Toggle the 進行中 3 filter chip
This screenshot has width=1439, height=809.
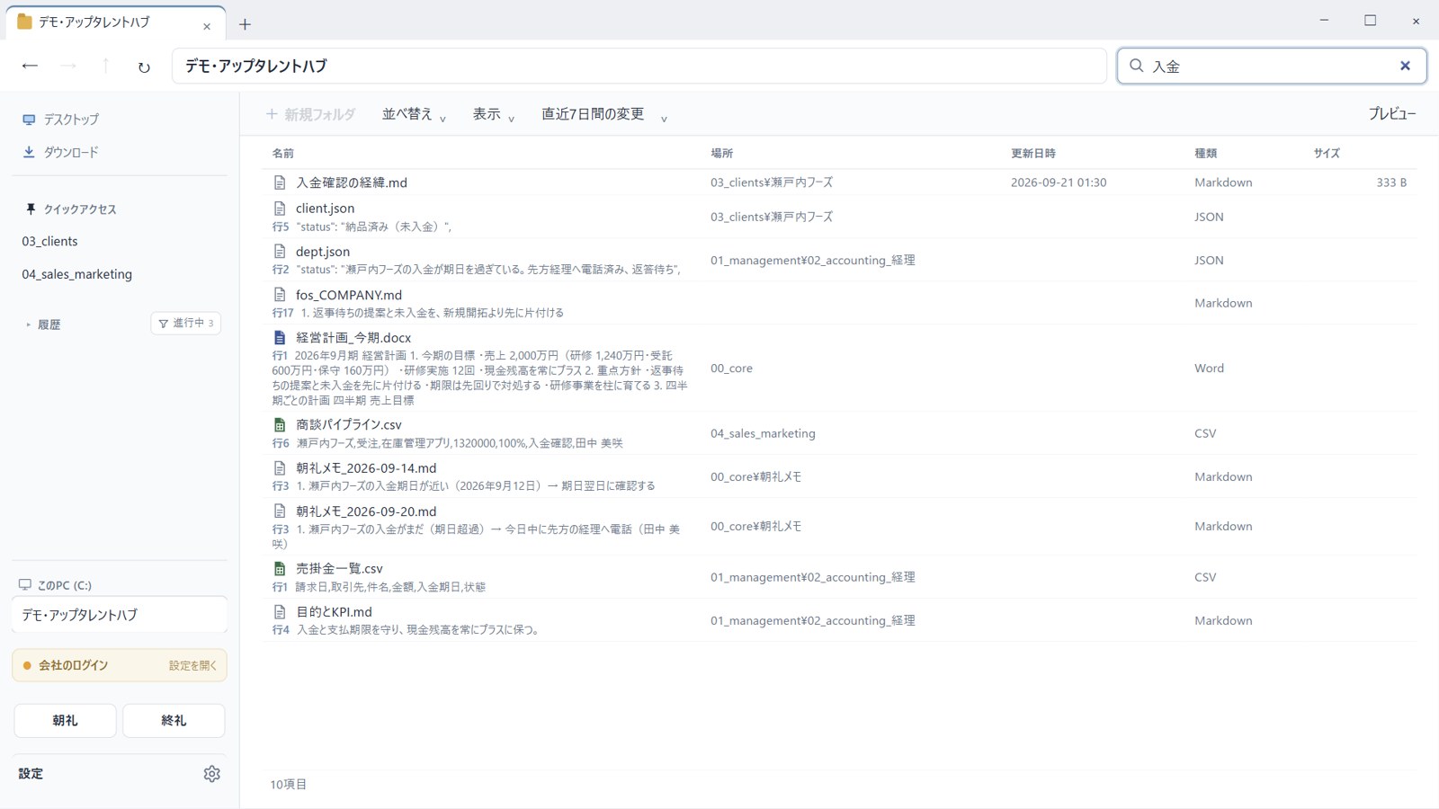pos(186,324)
